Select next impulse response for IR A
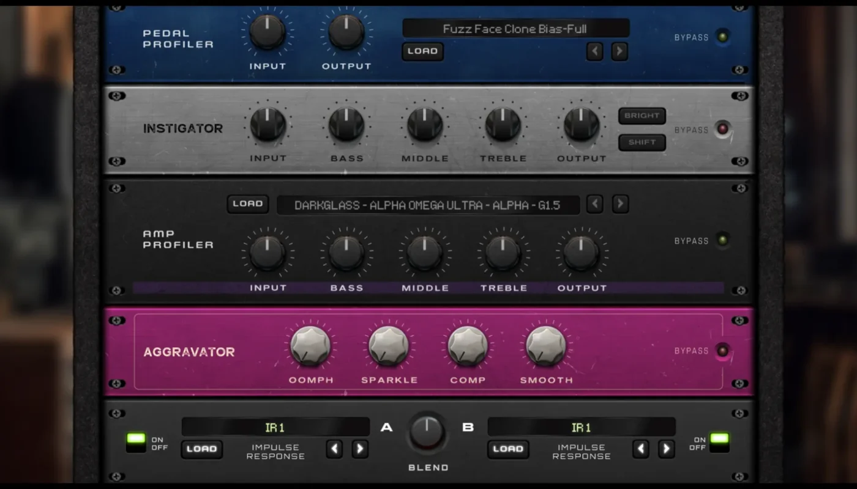This screenshot has width=857, height=489. click(x=360, y=449)
